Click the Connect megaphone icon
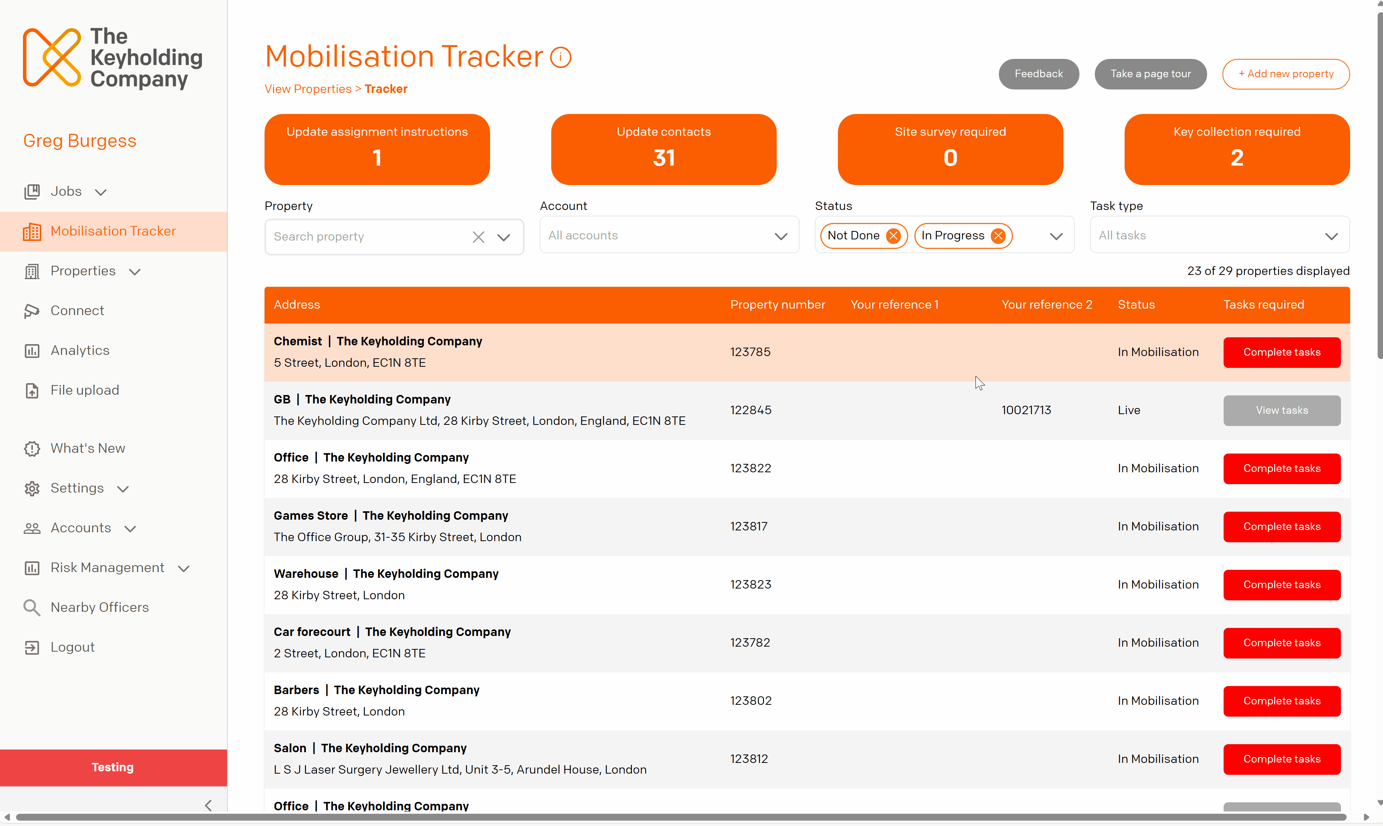 32,311
